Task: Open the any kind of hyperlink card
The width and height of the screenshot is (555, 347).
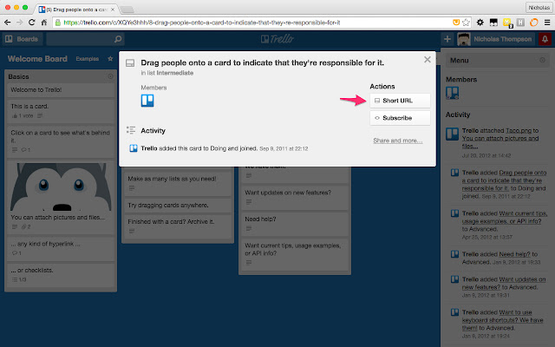Action: click(x=61, y=248)
